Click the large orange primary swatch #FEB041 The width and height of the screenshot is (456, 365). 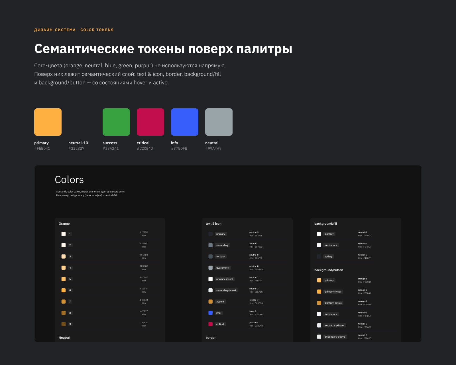click(48, 122)
